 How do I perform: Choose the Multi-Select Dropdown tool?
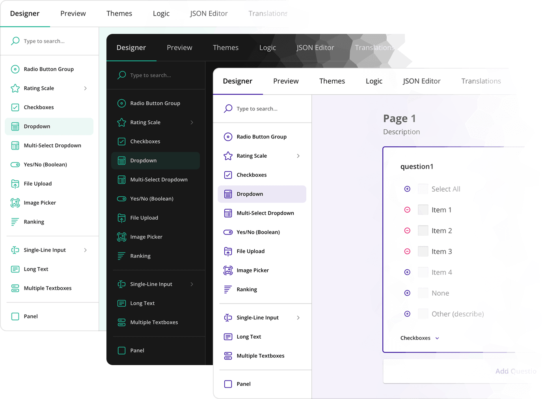tap(265, 213)
